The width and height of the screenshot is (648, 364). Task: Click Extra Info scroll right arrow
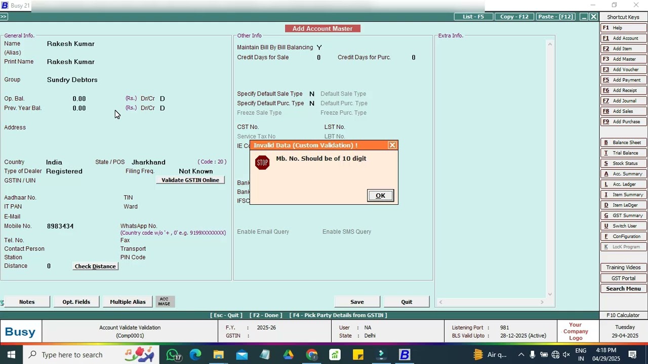coord(542,302)
